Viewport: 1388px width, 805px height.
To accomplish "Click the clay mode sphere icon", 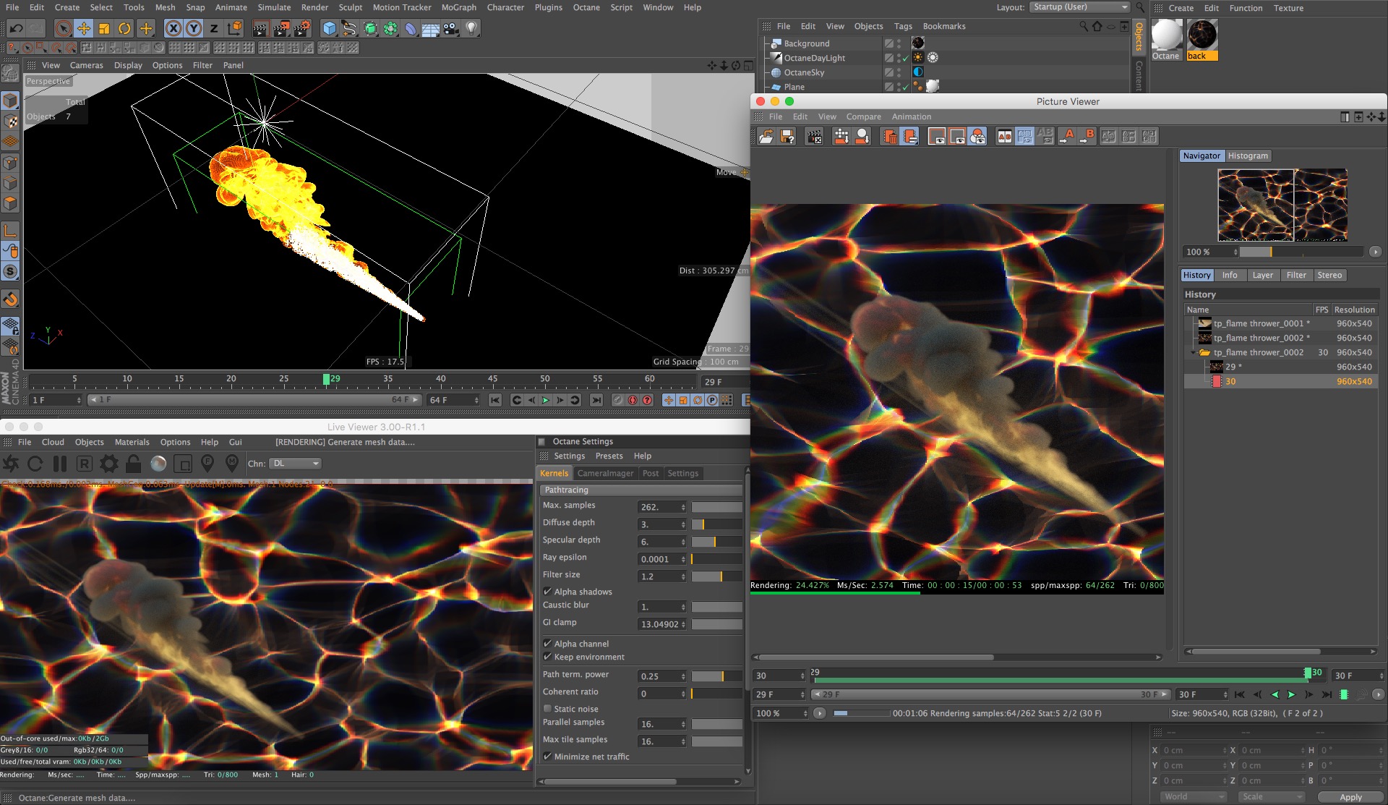I will click(158, 464).
